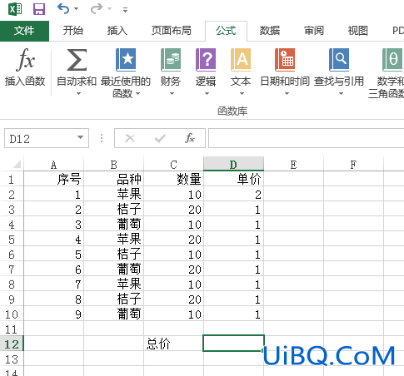
Task: Select column F header
Action: click(353, 165)
